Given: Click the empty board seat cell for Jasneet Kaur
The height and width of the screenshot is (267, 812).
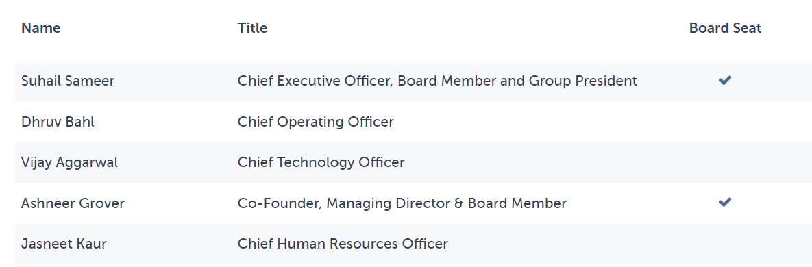Looking at the screenshot, I should coord(725,243).
